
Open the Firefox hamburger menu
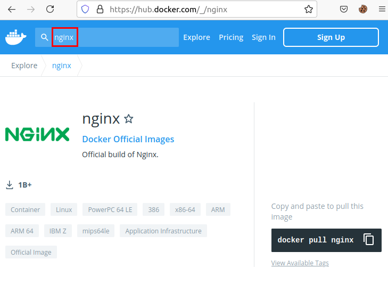coord(382,10)
